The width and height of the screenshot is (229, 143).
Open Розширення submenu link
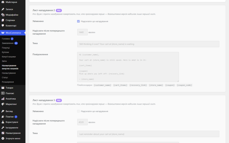[x=8, y=82]
